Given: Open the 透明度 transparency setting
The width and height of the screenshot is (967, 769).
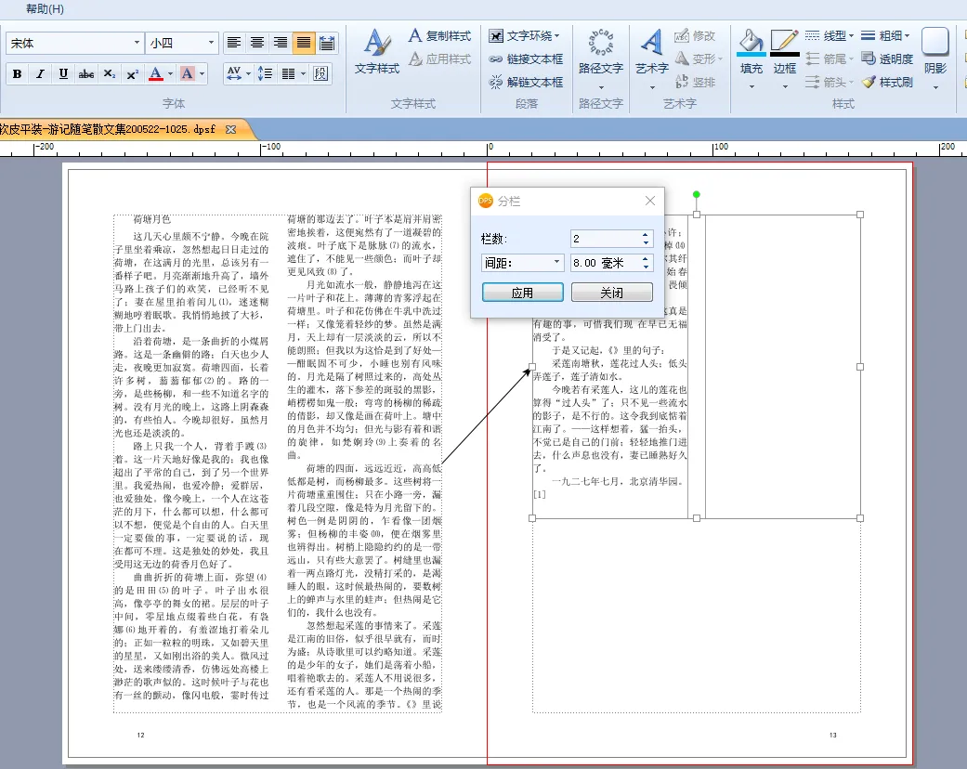Looking at the screenshot, I should point(869,59).
